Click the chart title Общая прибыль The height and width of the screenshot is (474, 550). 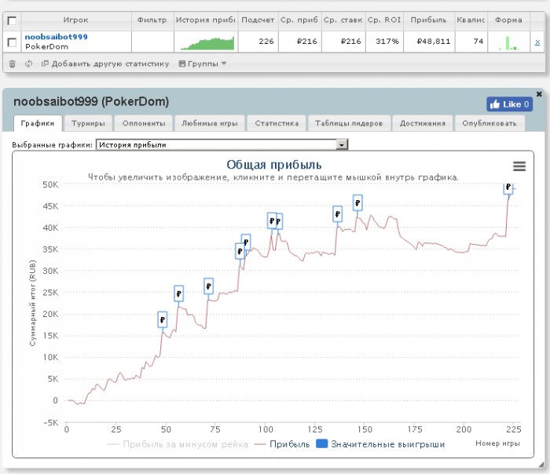click(274, 165)
